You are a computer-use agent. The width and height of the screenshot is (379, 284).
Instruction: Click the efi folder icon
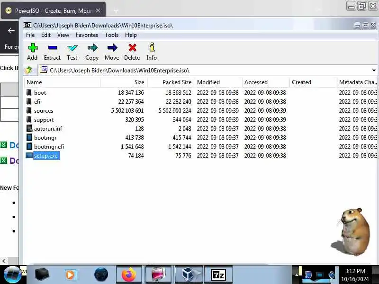tap(29, 101)
